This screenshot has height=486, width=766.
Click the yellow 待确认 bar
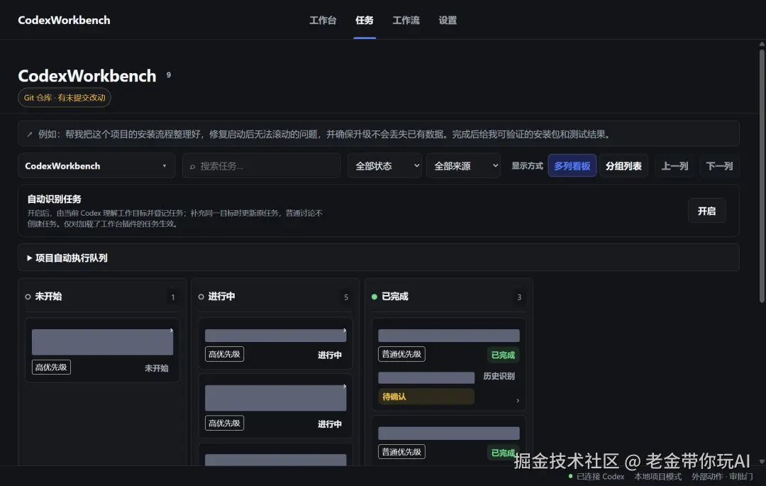click(426, 397)
